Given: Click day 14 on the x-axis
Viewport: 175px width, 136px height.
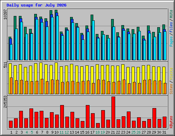Looking at the screenshot, I should [x=77, y=132].
